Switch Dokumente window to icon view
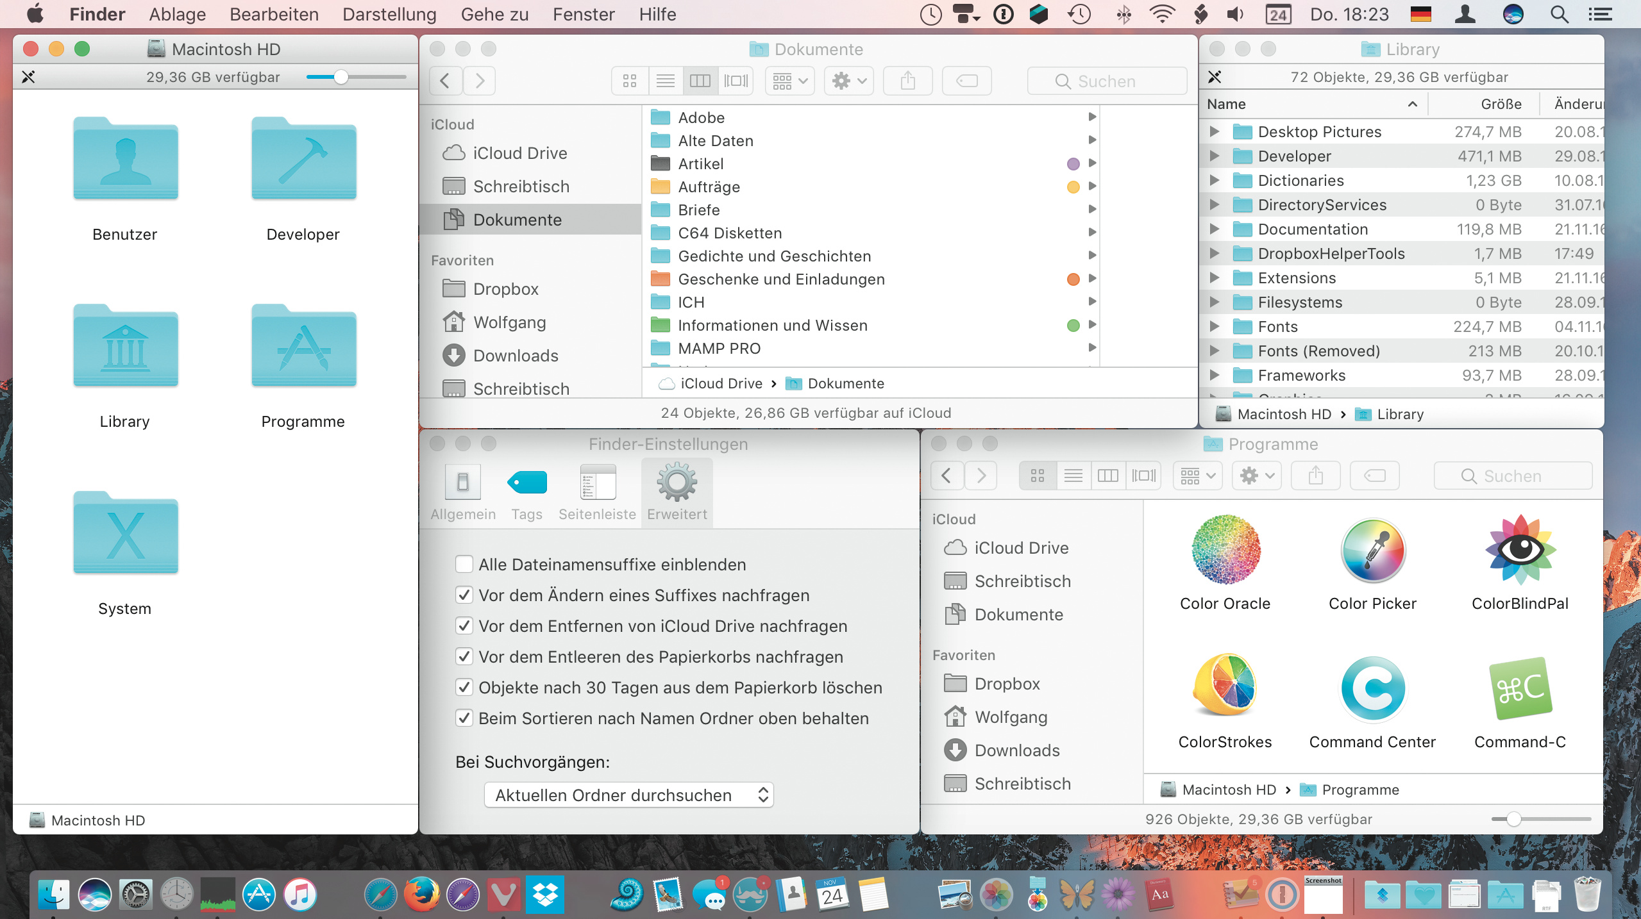The image size is (1641, 919). point(630,81)
